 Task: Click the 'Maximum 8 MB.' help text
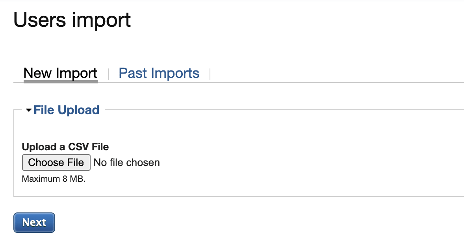[54, 179]
